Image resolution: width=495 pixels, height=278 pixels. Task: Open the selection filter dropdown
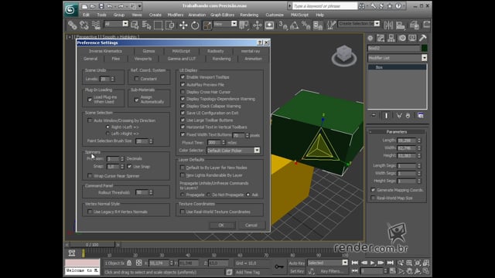click(x=125, y=24)
